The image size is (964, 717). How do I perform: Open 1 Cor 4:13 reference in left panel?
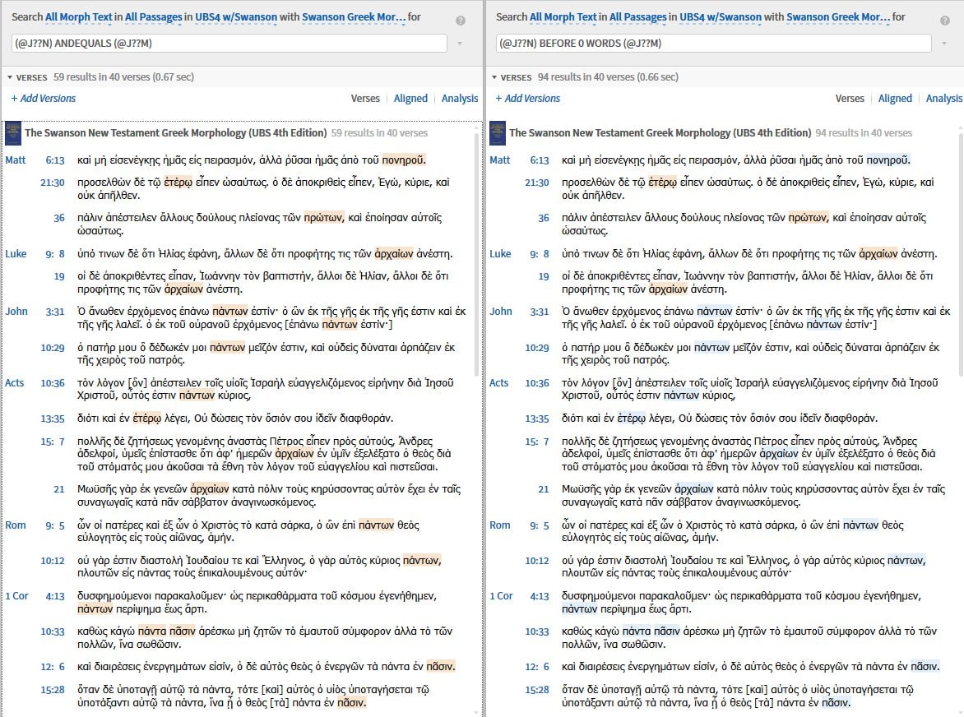[x=55, y=596]
